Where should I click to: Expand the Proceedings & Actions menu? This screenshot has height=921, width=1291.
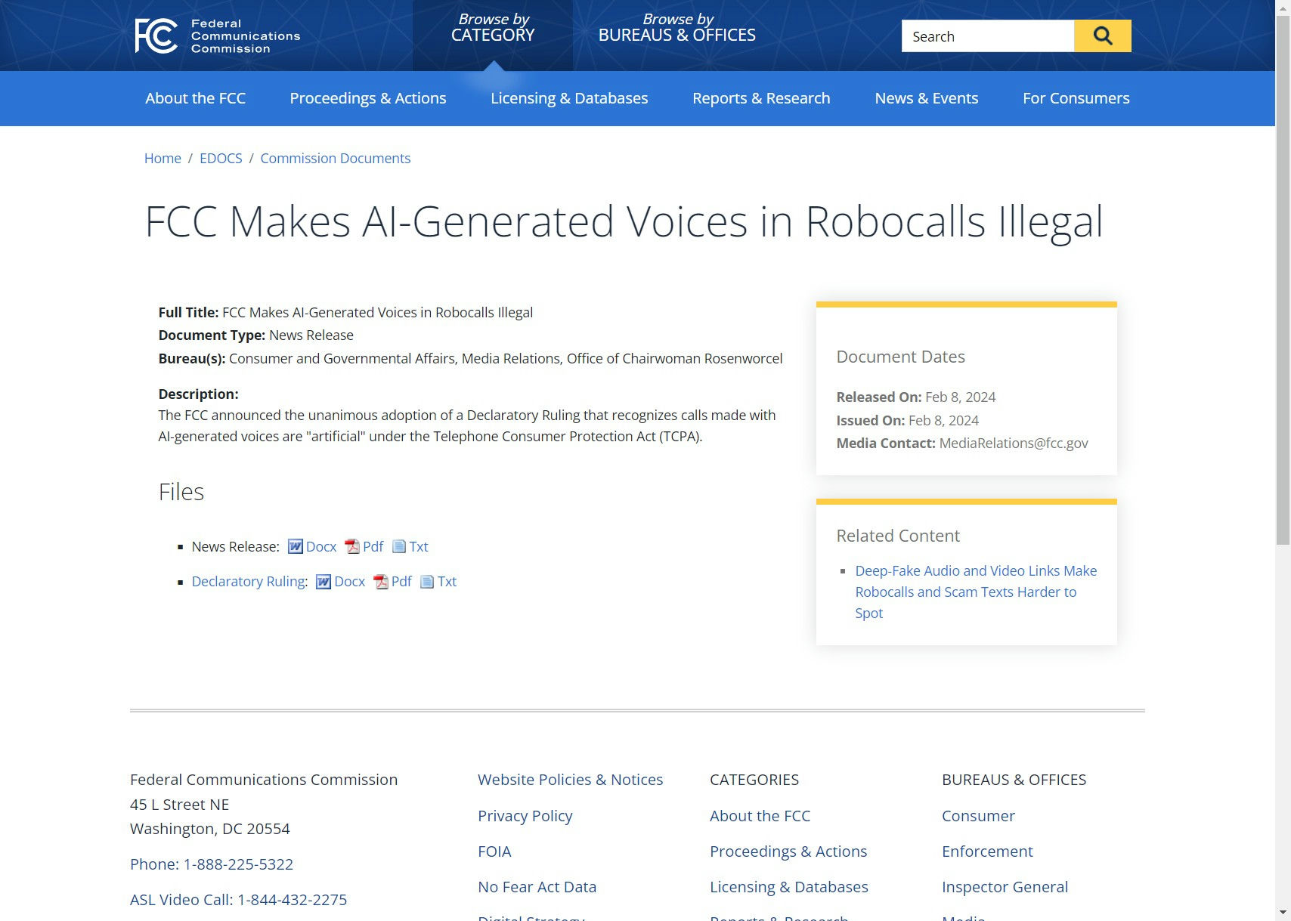click(x=368, y=98)
